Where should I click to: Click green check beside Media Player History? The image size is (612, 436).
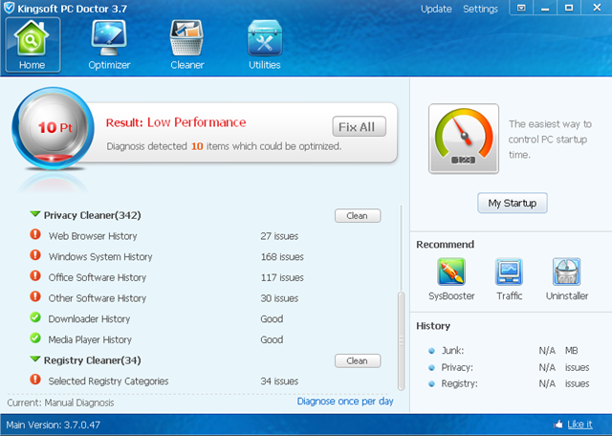(x=35, y=338)
